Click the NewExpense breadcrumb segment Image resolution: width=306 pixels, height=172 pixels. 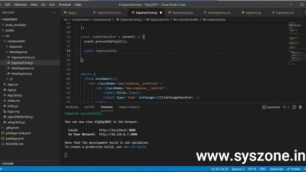click(x=102, y=20)
